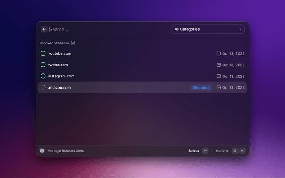Screen dimensions: 285x178
Task: Click the calendar icon in the twitter.com row
Action: pos(219,65)
